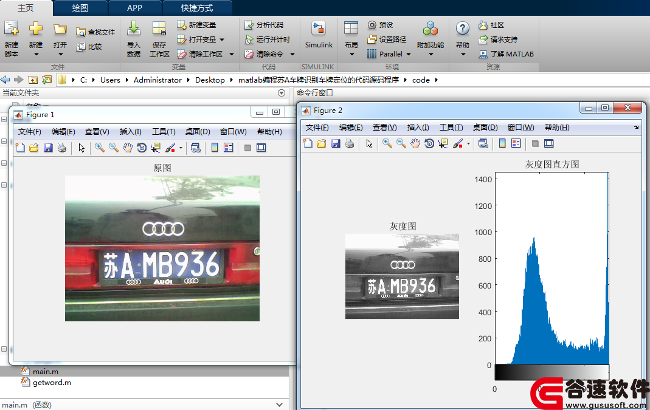Click Save icon in Figure 1 toolbar
This screenshot has height=410, width=650.
click(x=48, y=148)
